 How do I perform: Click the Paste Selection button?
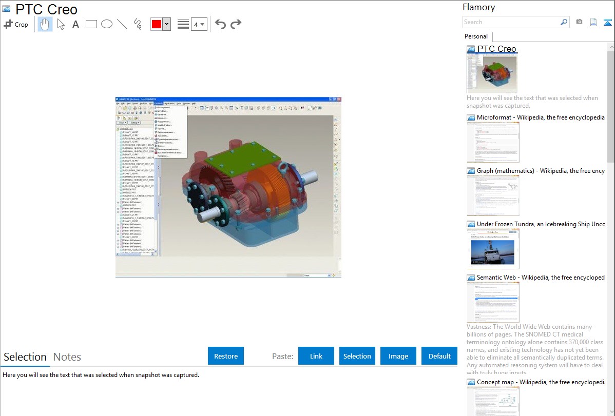pos(357,356)
